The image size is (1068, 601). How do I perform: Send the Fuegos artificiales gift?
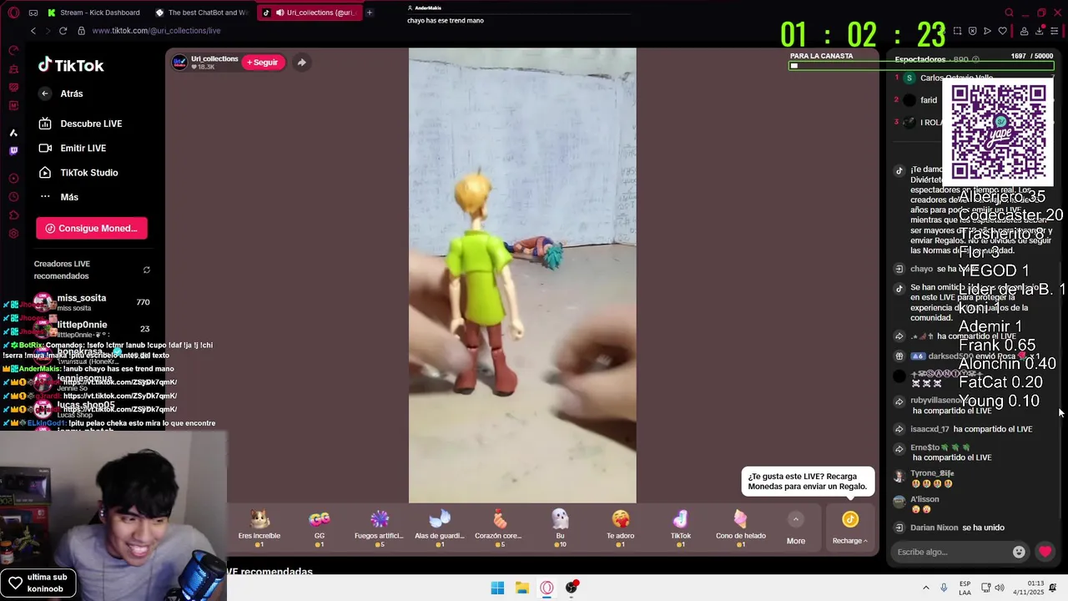[379, 528]
